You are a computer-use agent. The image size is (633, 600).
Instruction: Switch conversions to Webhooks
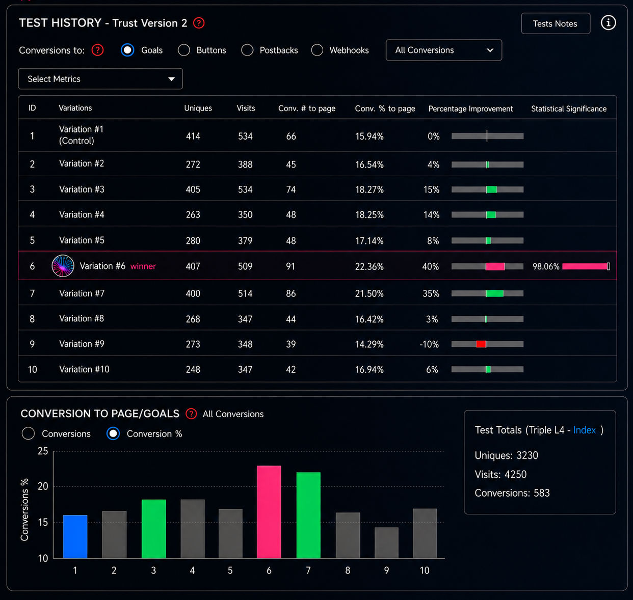317,50
